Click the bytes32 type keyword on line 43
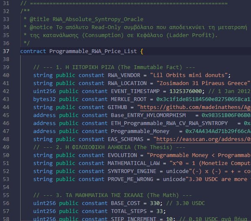251x221 pixels. [x=45, y=99]
